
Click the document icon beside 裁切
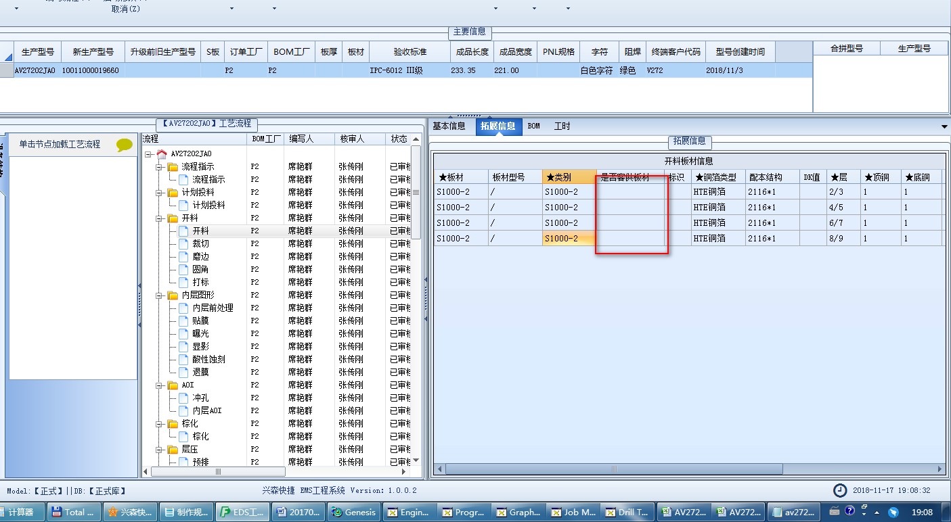pos(183,243)
